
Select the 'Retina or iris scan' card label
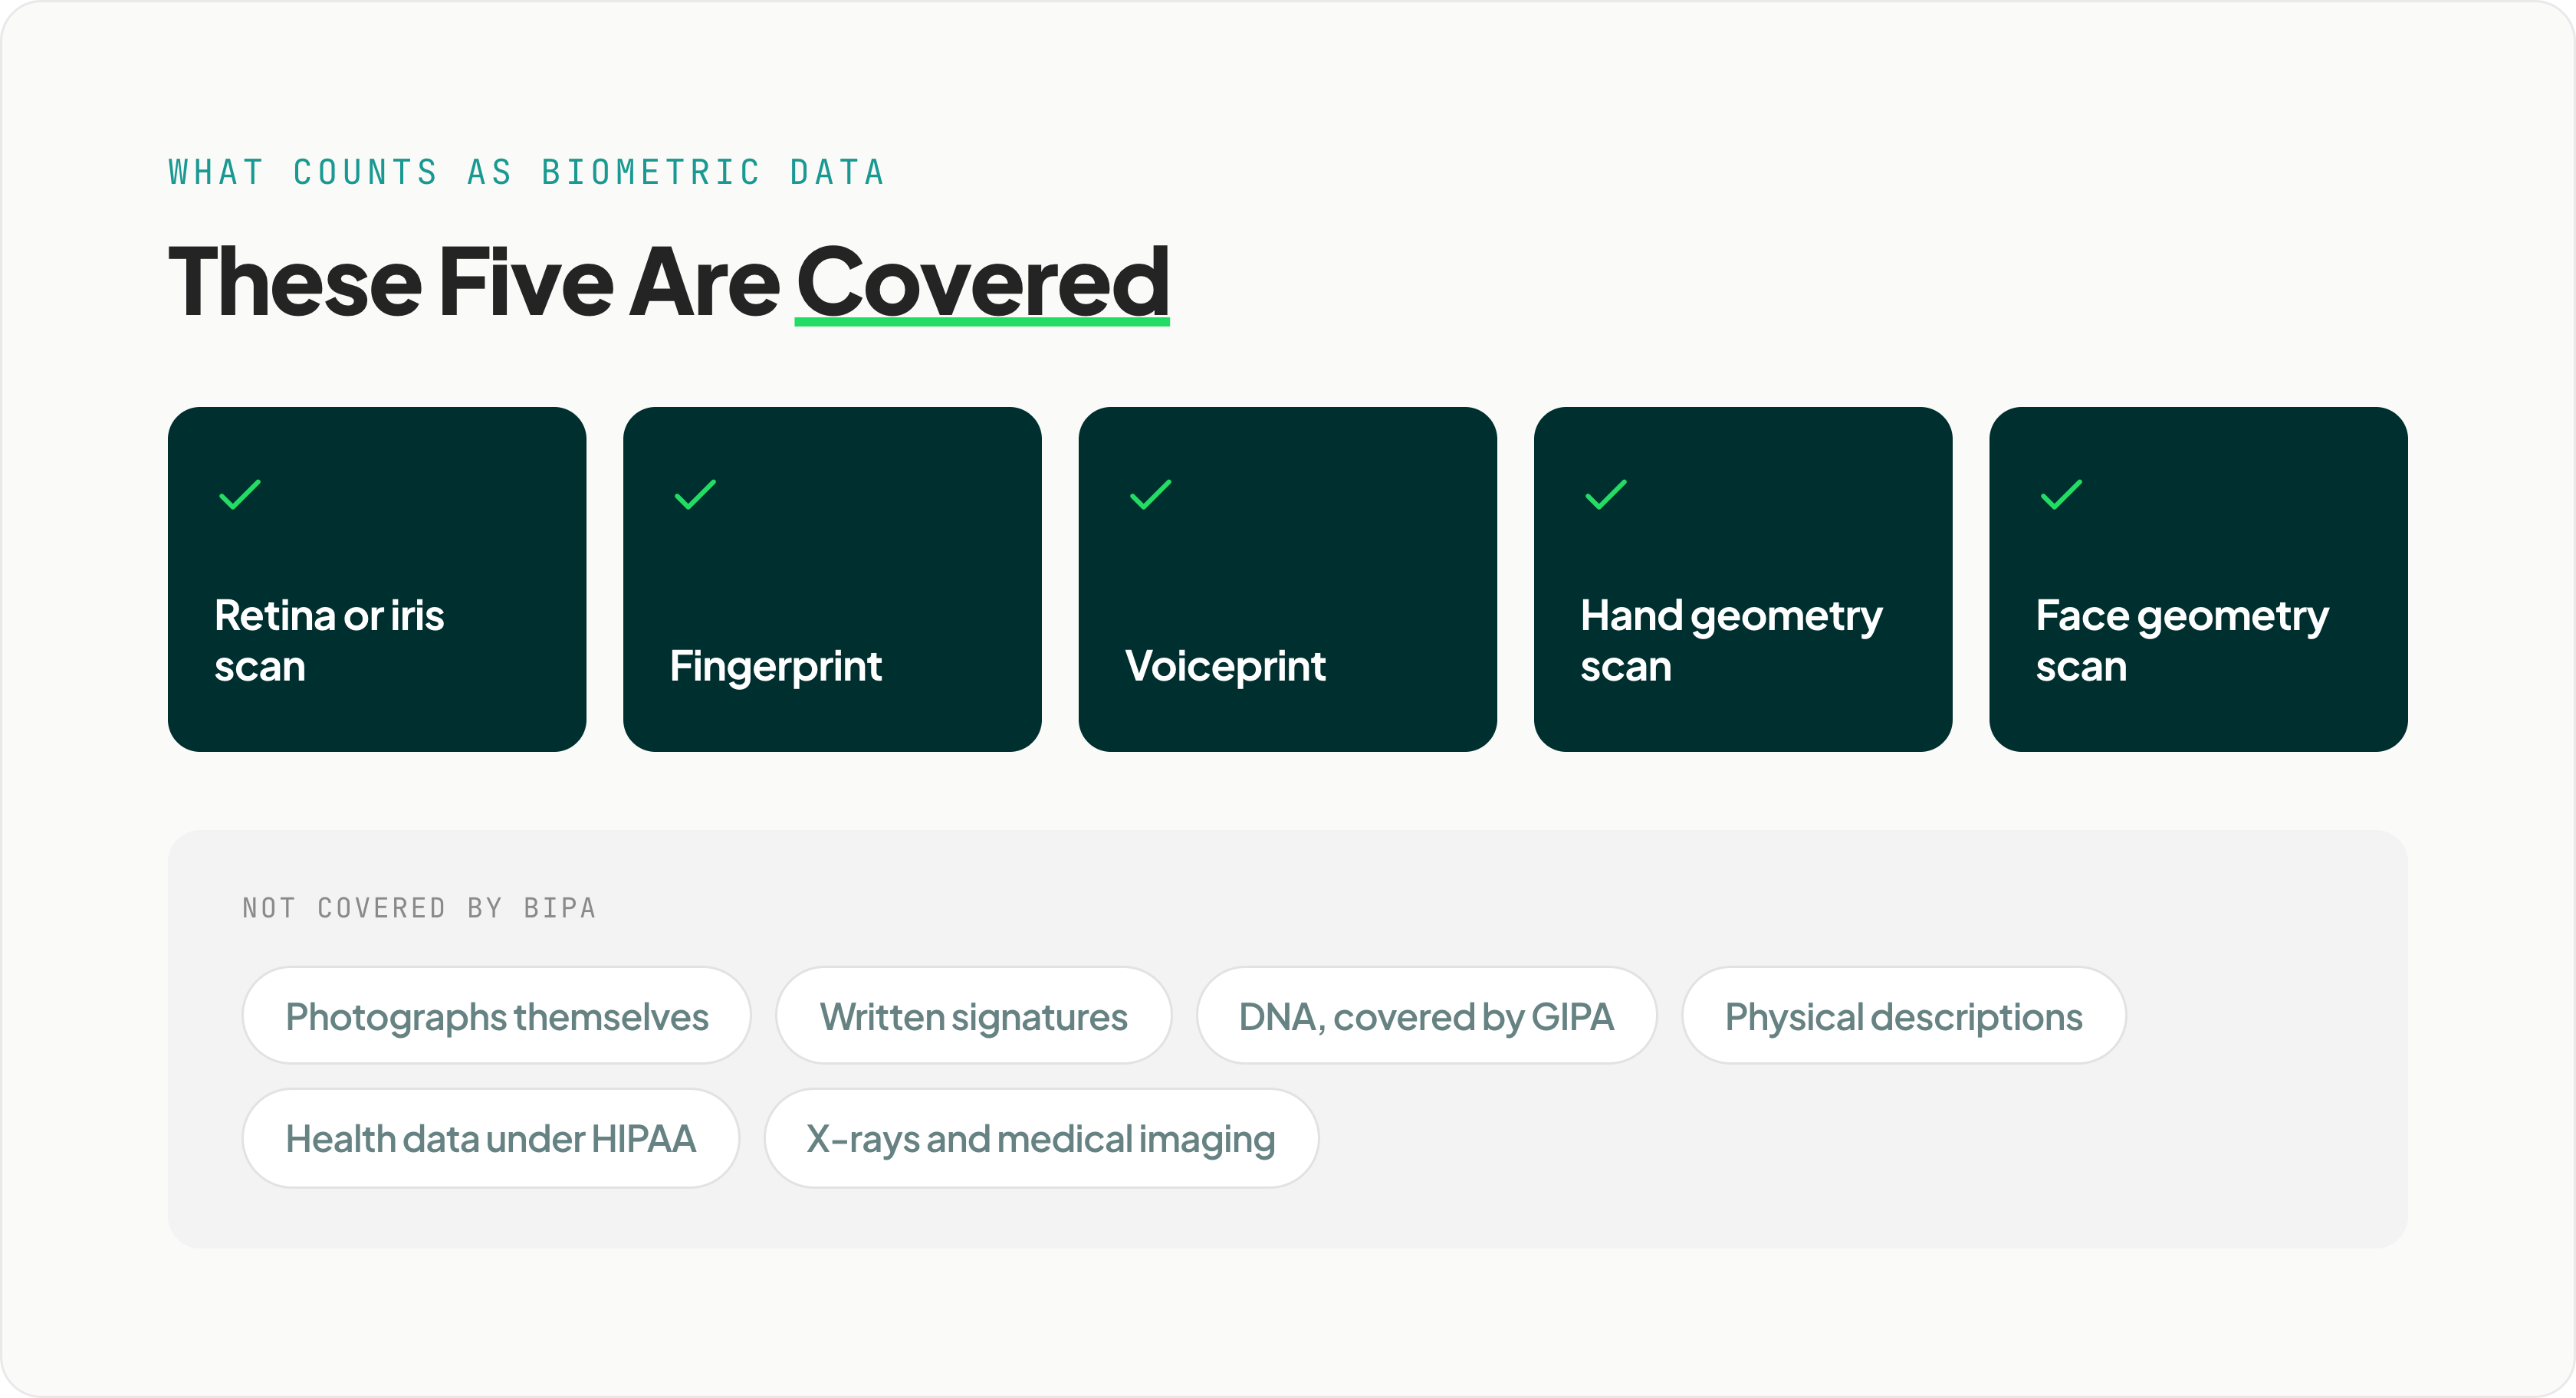329,640
